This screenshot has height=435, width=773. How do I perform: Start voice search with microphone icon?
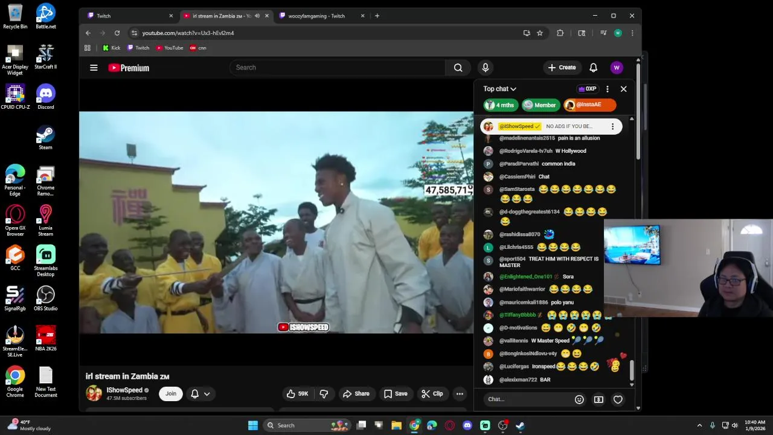(485, 68)
